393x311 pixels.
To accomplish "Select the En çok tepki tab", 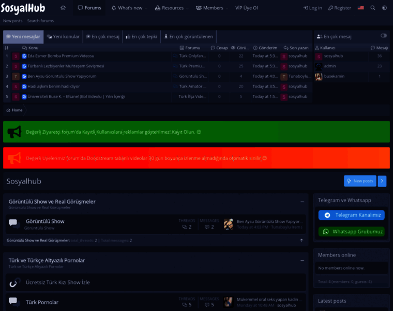I will tap(141, 37).
